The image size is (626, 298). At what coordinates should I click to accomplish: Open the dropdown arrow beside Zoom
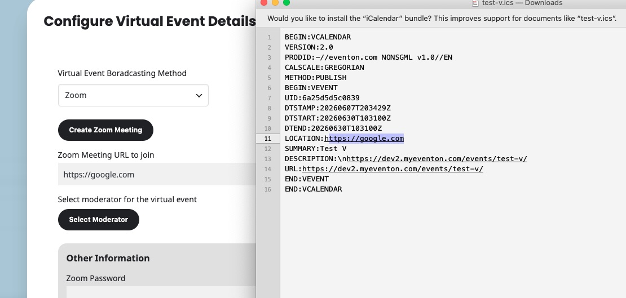(199, 95)
